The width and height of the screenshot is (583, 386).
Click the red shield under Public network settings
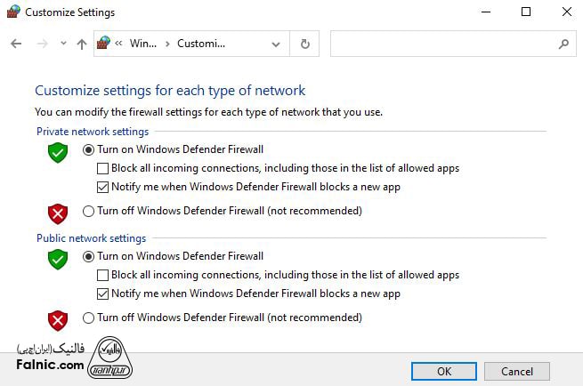pyautogui.click(x=58, y=320)
